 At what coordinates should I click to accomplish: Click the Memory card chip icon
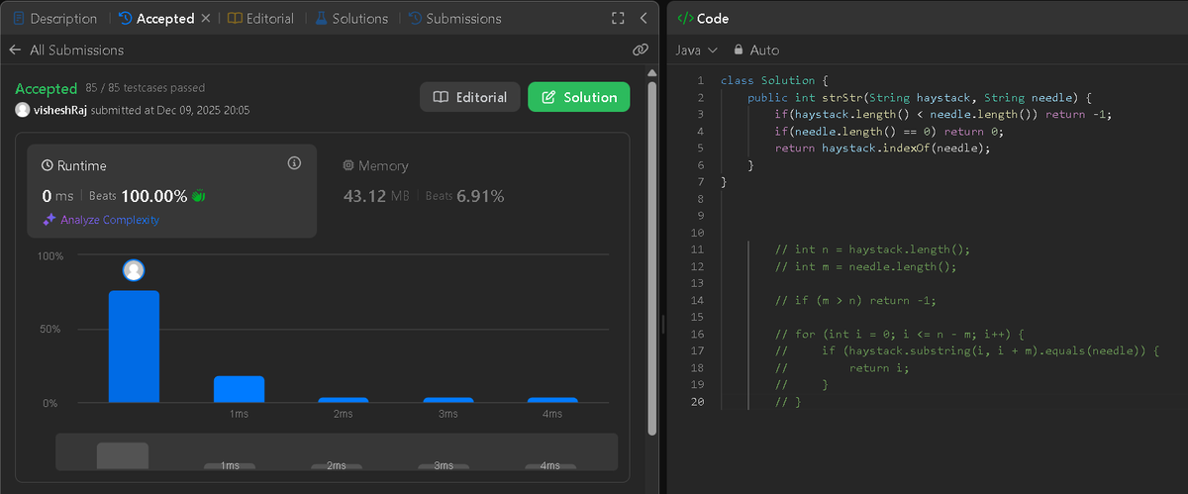pyautogui.click(x=347, y=166)
